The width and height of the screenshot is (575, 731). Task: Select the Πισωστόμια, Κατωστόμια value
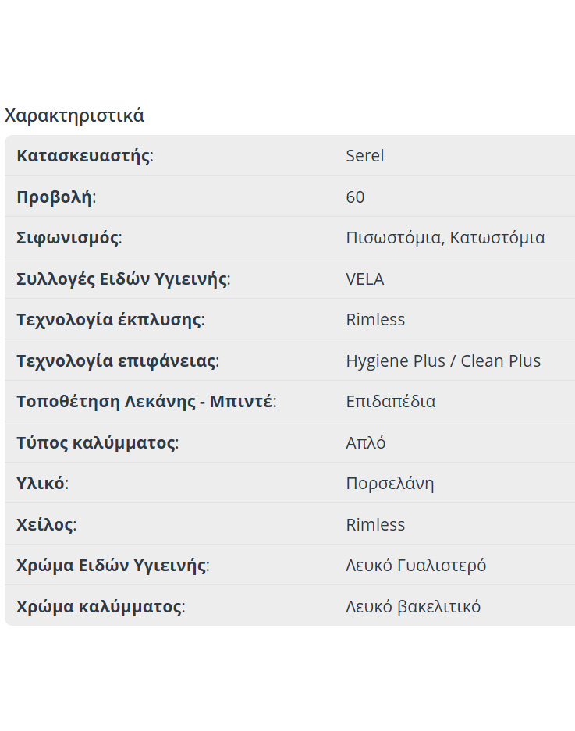[445, 238]
